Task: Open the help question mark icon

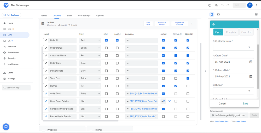Action: tap(210, 5)
